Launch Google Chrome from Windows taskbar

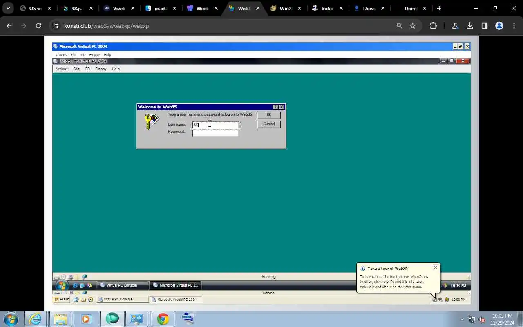point(163,319)
